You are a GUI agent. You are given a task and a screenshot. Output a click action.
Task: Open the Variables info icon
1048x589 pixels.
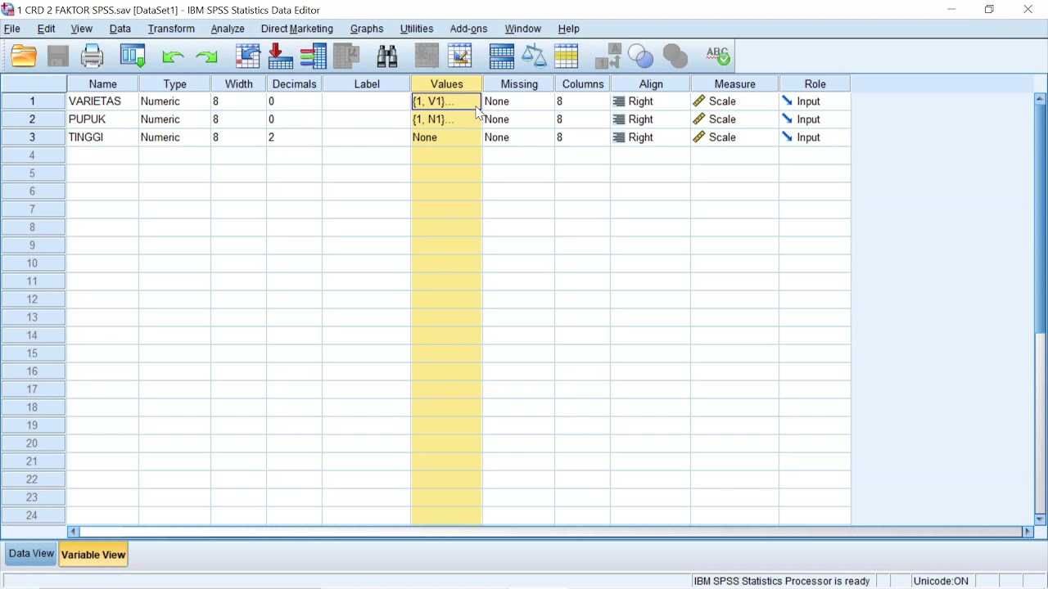pos(313,56)
